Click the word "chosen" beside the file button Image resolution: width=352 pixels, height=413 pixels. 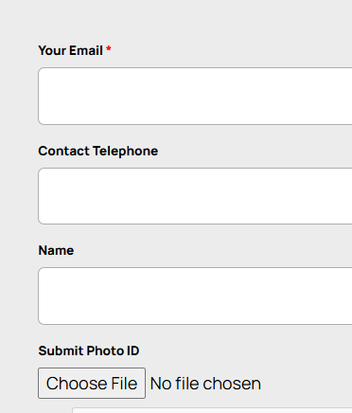coord(232,384)
